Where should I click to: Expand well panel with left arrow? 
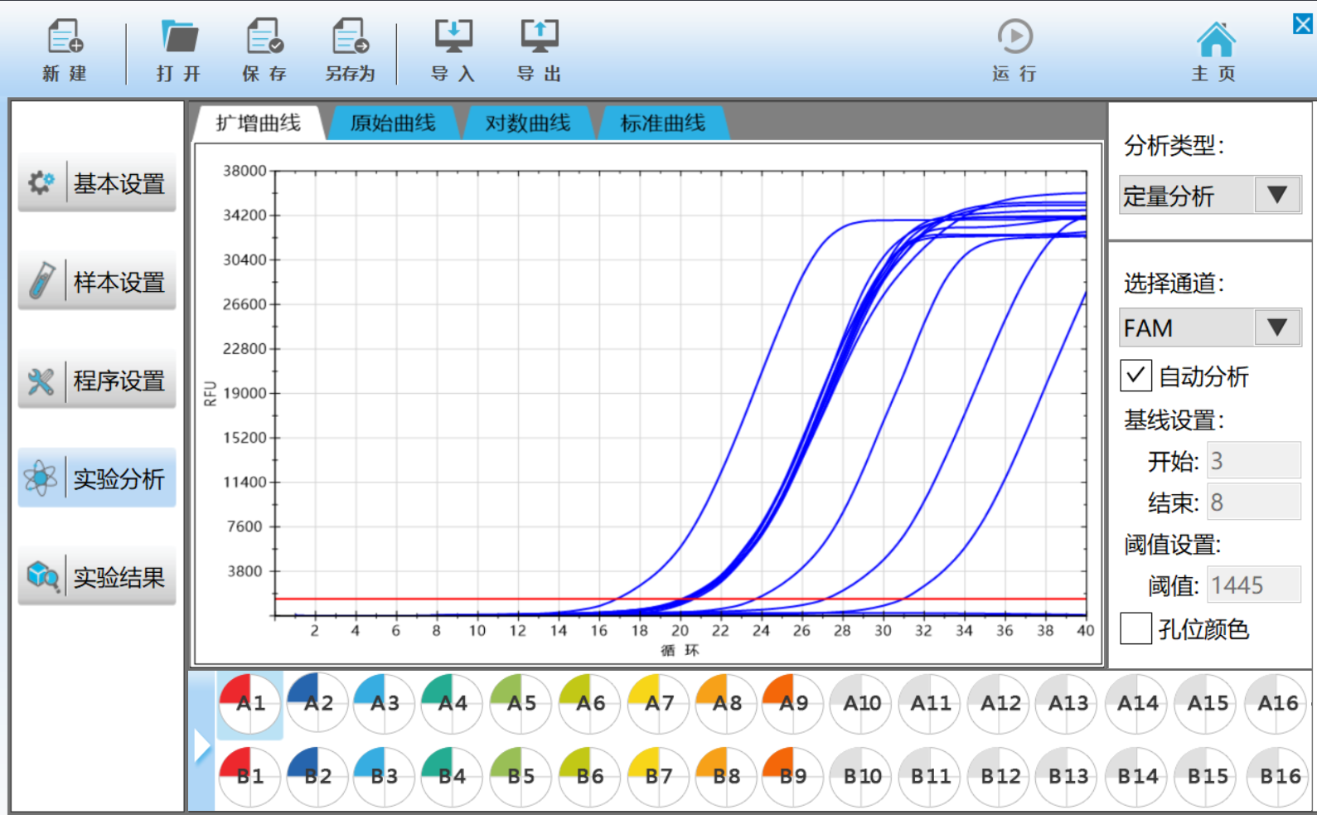202,745
